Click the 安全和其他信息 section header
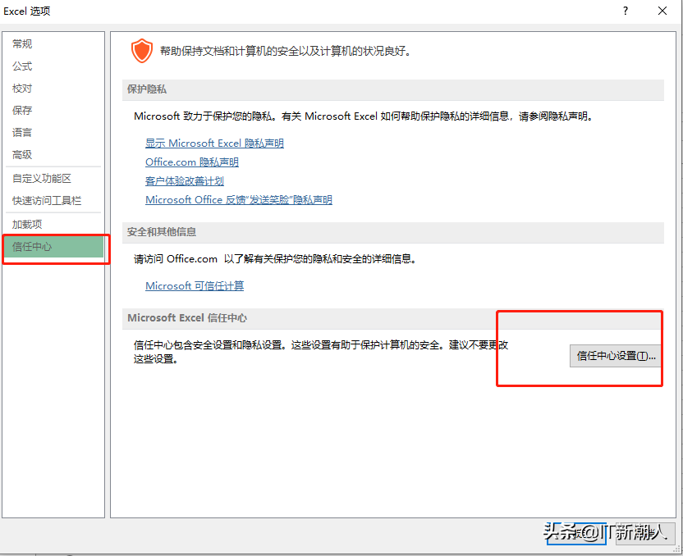The width and height of the screenshot is (683, 556). tap(393, 232)
